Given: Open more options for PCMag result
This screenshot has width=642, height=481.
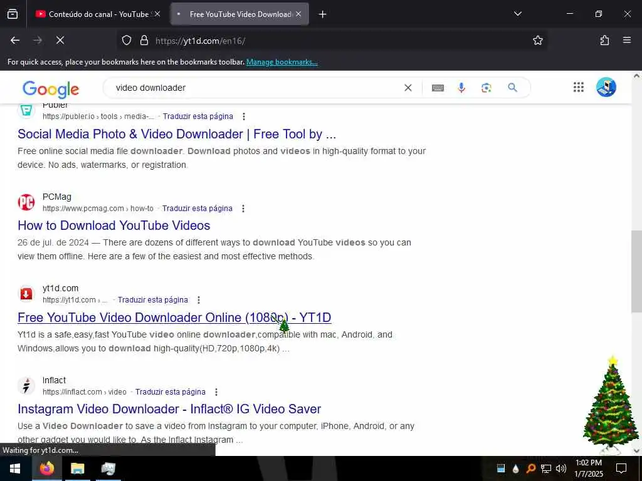Looking at the screenshot, I should point(243,209).
